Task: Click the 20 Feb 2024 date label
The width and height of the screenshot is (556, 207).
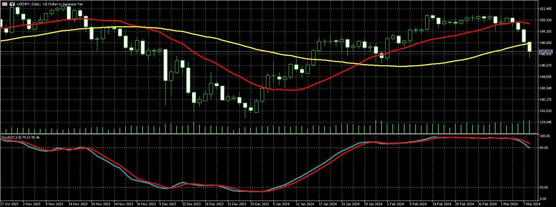Action: 464,204
